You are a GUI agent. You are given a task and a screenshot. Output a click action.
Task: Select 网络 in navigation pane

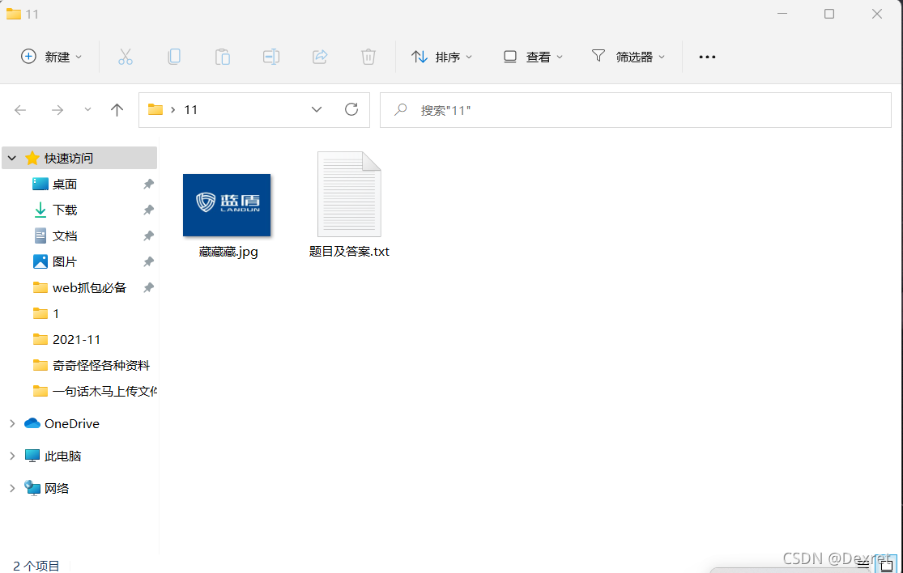coord(57,488)
